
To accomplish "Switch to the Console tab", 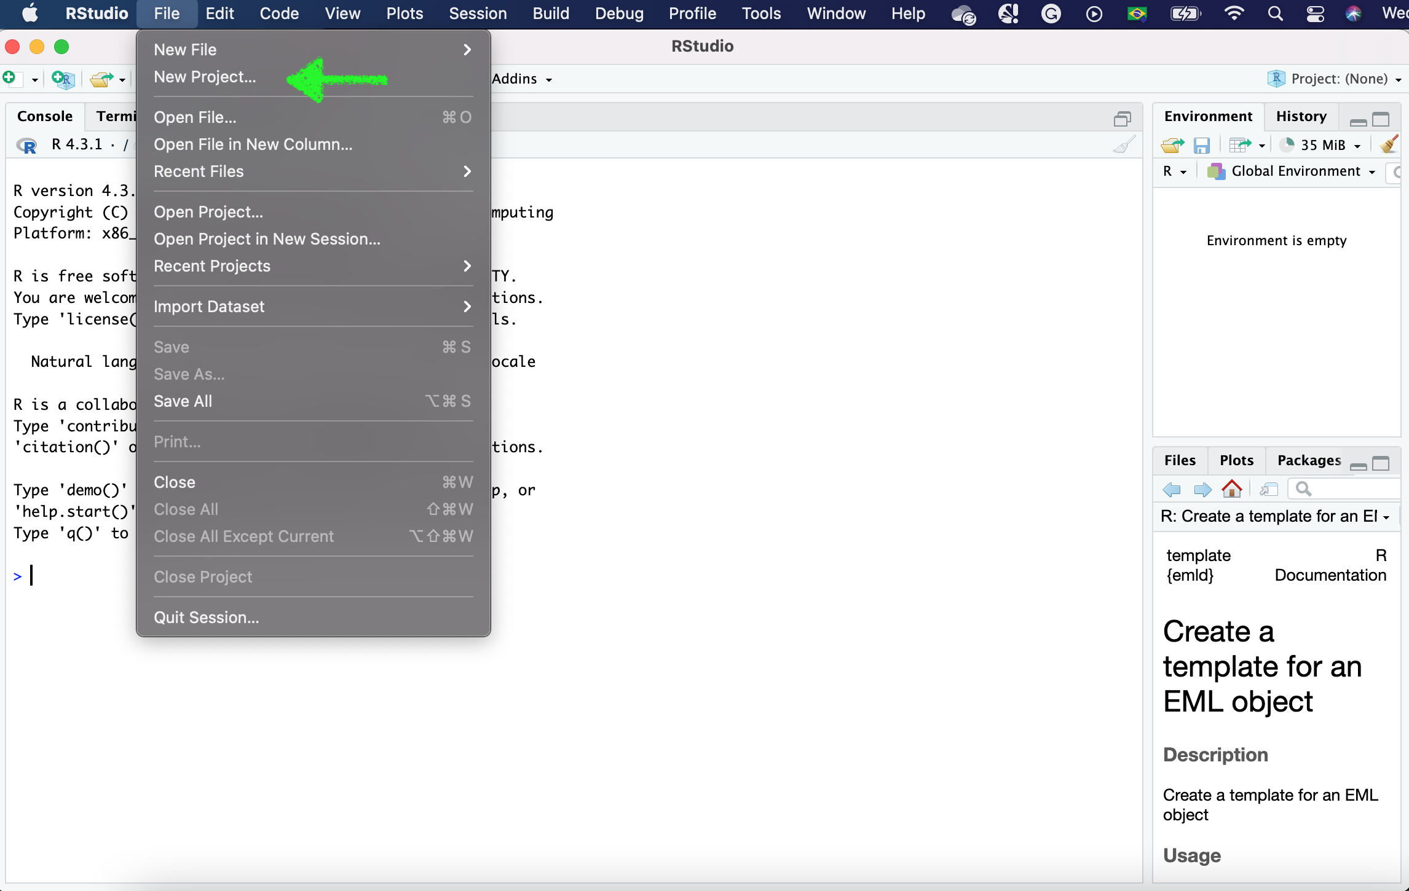I will [x=45, y=117].
